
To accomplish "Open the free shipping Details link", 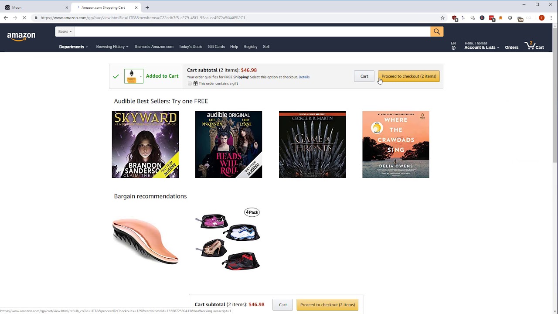I will [x=304, y=77].
